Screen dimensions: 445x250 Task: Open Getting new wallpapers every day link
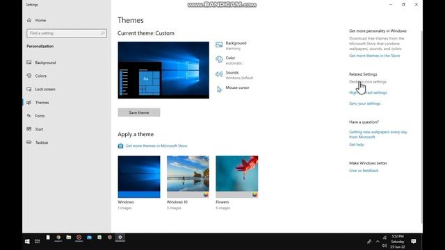pos(378,134)
